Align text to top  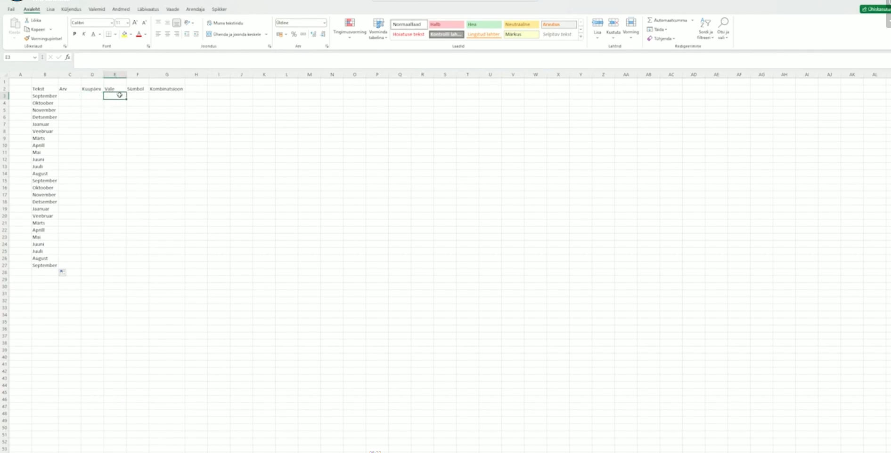click(158, 23)
